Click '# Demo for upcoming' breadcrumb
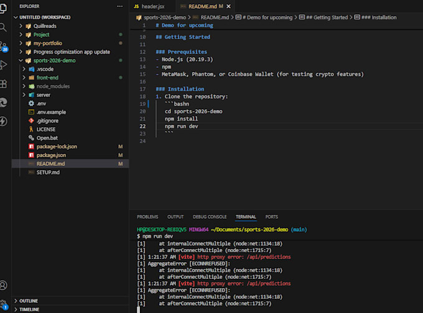 (267, 17)
